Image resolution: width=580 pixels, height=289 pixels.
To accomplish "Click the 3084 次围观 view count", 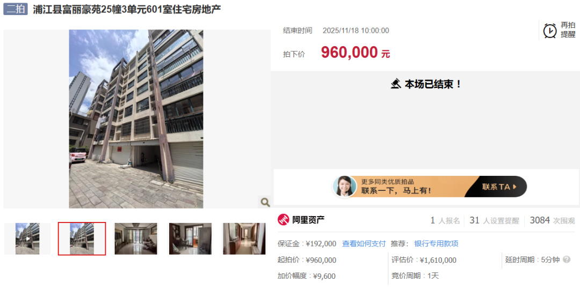I will tap(552, 221).
